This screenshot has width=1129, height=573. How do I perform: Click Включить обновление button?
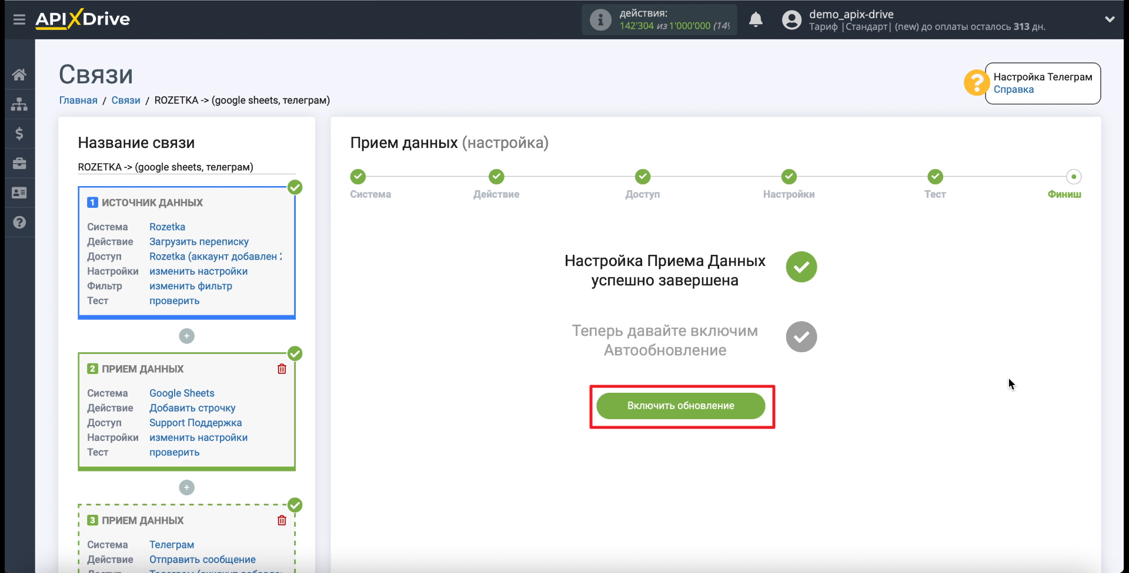pos(680,406)
